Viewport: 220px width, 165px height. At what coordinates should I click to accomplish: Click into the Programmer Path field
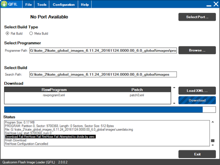coord(103,50)
